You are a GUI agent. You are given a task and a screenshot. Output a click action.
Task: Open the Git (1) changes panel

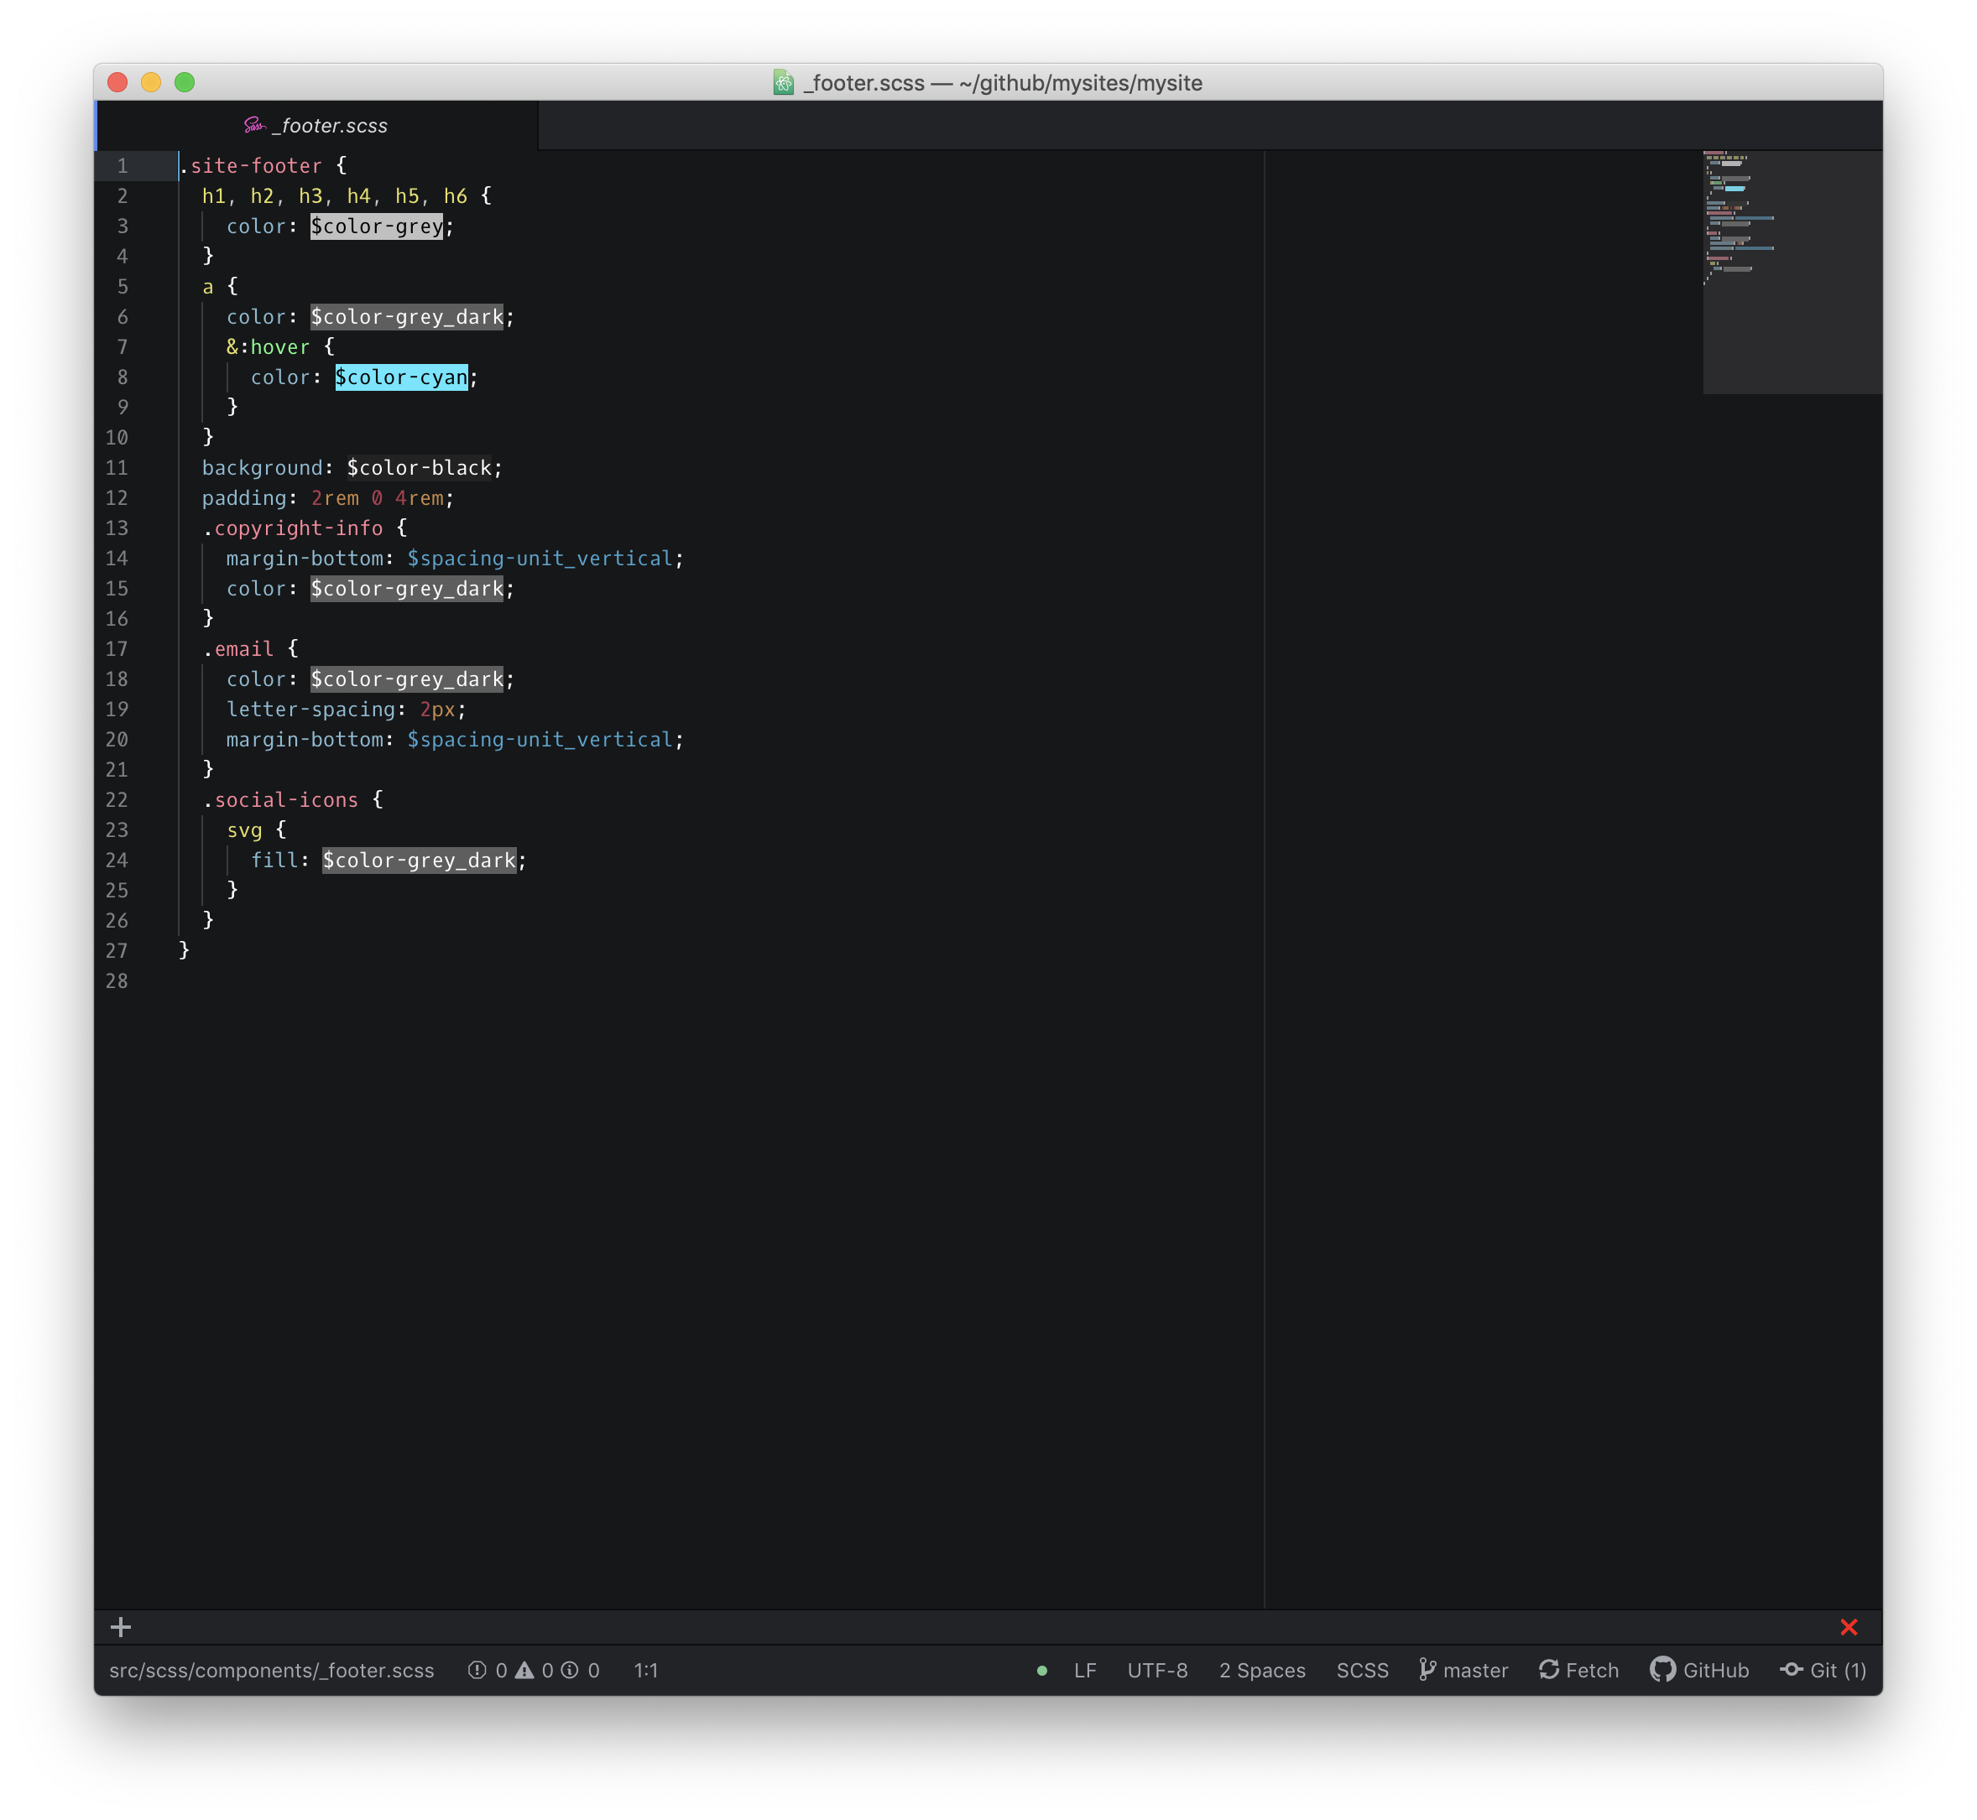click(x=1823, y=1671)
